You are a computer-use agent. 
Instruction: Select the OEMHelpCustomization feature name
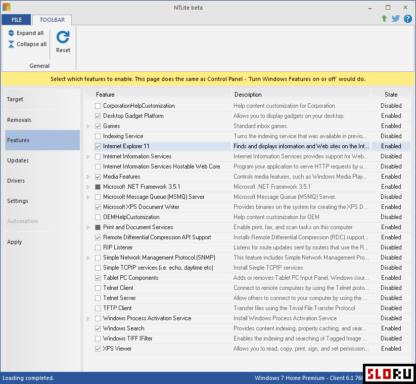coord(131,217)
